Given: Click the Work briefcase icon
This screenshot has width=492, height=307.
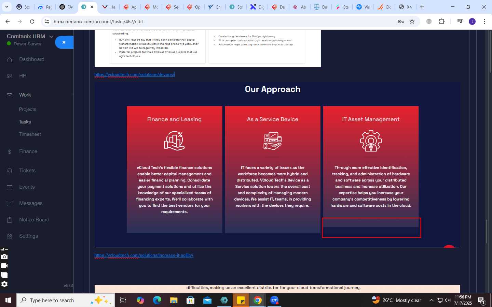Looking at the screenshot, I should pyautogui.click(x=10, y=95).
